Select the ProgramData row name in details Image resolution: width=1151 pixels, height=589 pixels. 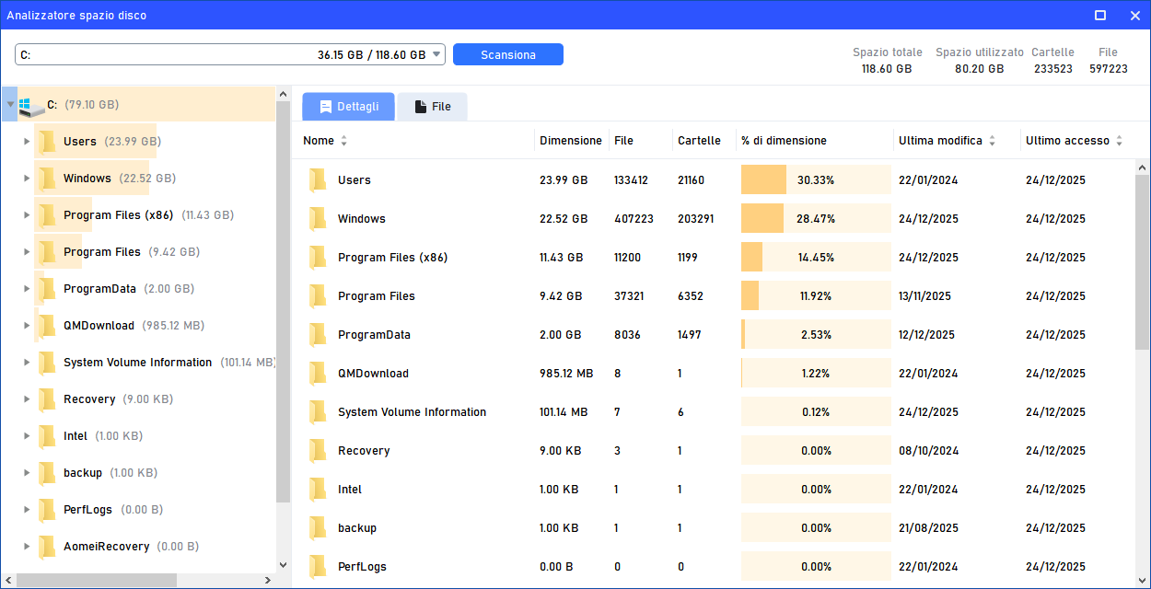(374, 335)
